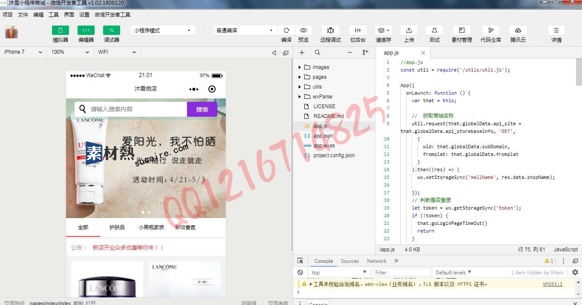582x305 pixels.
Task: Click the plus icon to add file
Action: pyautogui.click(x=302, y=52)
